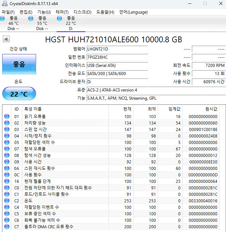This screenshot has height=232, width=226.
Task: Click the status icon for 02 처리량 성능
Action: [x=7, y=123]
